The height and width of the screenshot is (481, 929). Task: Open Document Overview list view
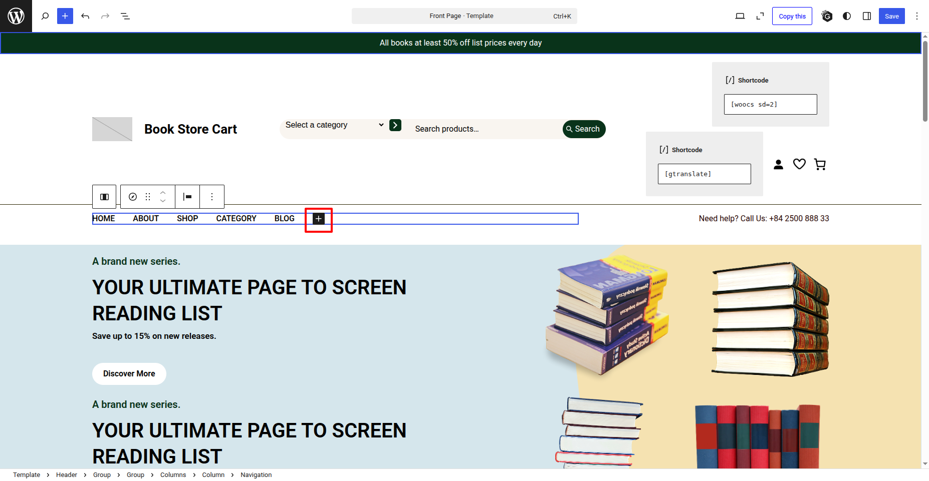pos(125,16)
